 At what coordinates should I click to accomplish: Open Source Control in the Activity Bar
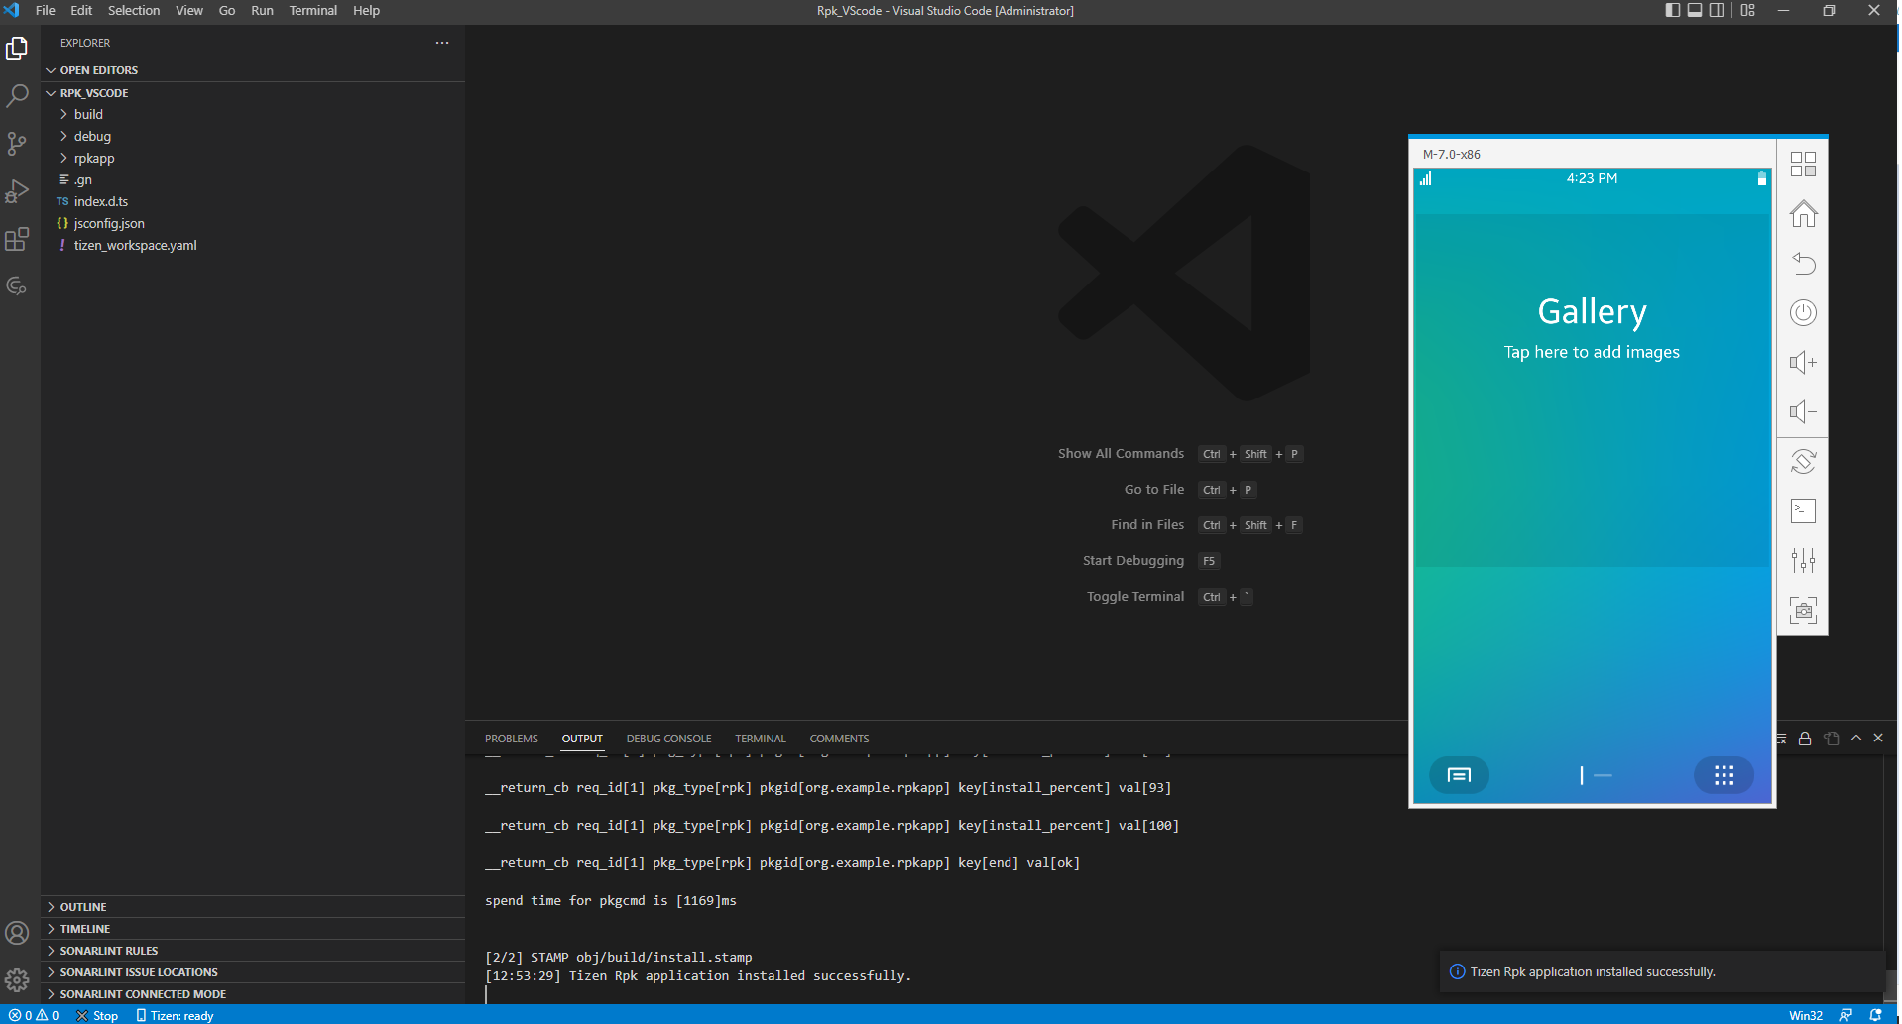click(18, 143)
